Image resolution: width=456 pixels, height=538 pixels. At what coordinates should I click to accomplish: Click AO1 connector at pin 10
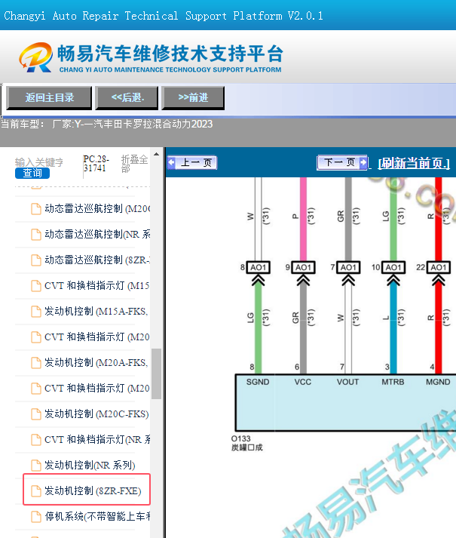tap(393, 268)
